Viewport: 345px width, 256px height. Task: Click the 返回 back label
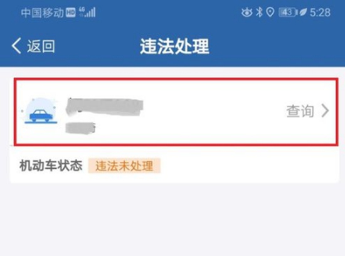(x=41, y=46)
